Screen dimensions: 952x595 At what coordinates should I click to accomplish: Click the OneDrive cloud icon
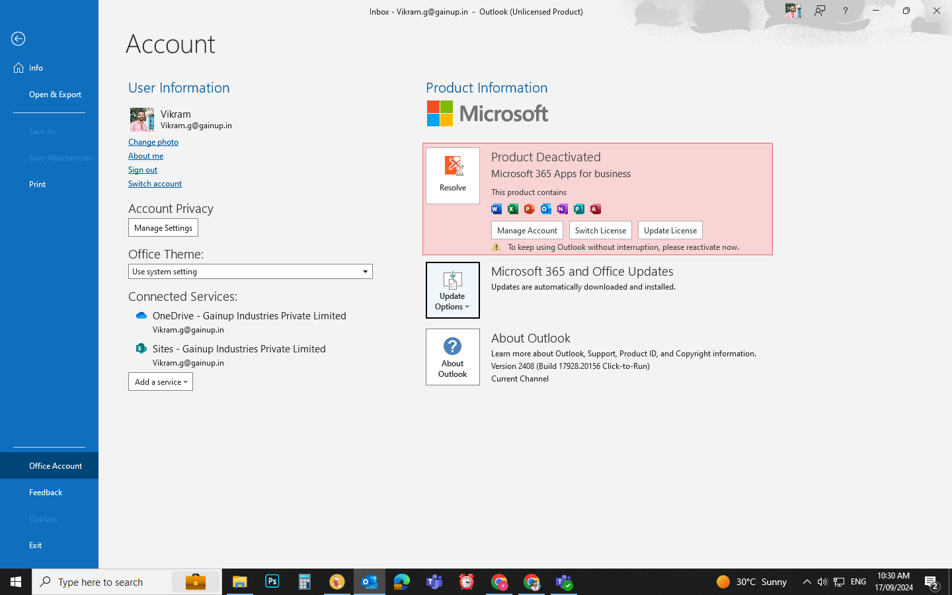[x=141, y=316]
